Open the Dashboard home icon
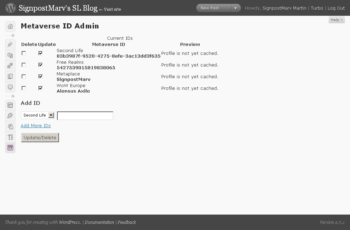This screenshot has width=350, height=230. pyautogui.click(x=10, y=26)
